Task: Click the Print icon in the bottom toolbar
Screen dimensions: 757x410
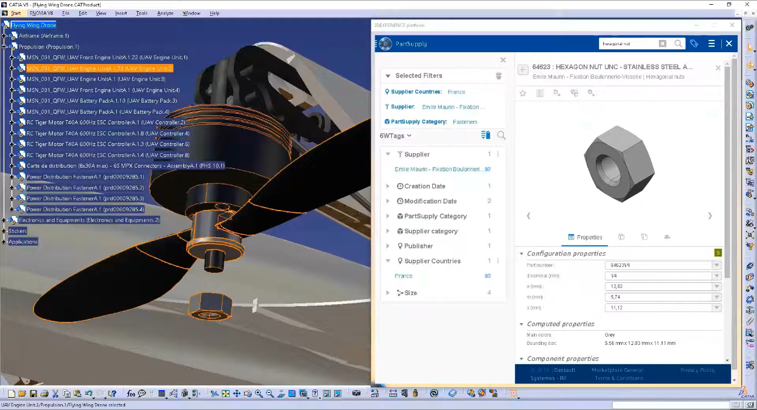Action: coord(44,394)
